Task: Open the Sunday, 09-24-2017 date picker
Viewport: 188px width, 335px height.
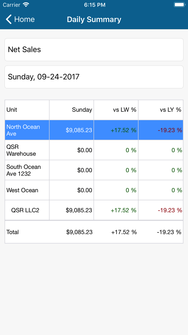Action: tap(94, 77)
